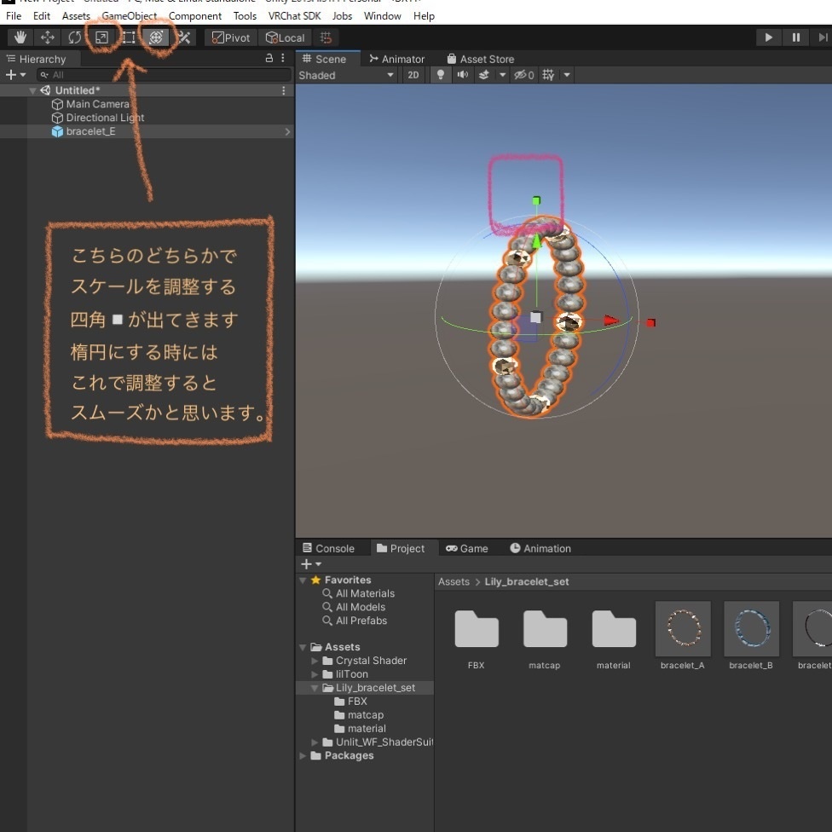Viewport: 832px width, 832px height.
Task: Collapse the Assets folder tree
Action: [x=303, y=647]
